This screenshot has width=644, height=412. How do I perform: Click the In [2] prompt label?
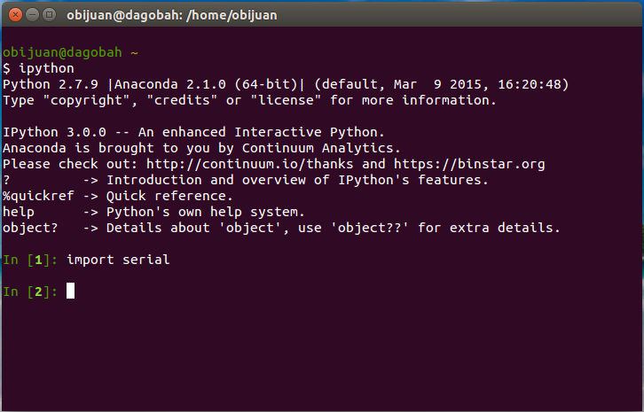tap(29, 292)
